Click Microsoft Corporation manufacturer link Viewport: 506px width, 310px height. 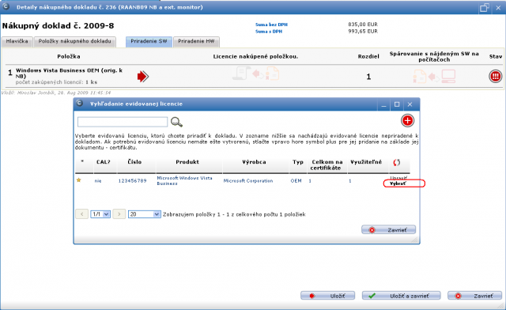248,181
